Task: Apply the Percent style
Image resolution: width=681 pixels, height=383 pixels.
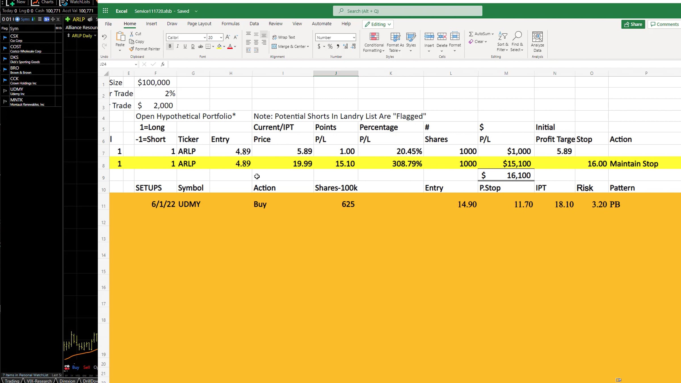Action: point(330,46)
